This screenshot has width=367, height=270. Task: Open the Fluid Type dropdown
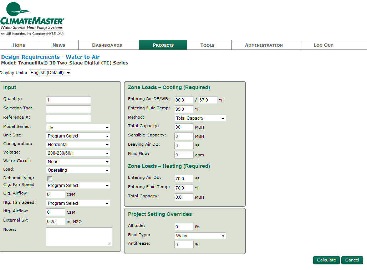point(200,236)
